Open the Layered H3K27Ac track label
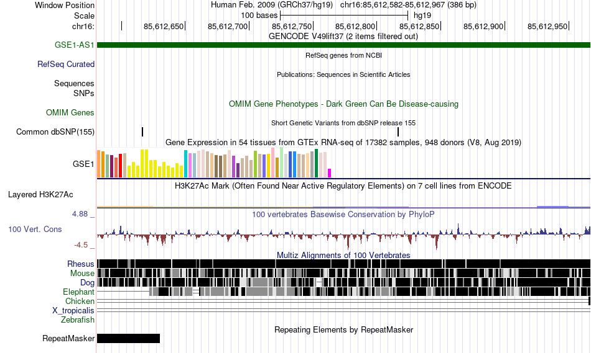The image size is (591, 353). click(40, 194)
